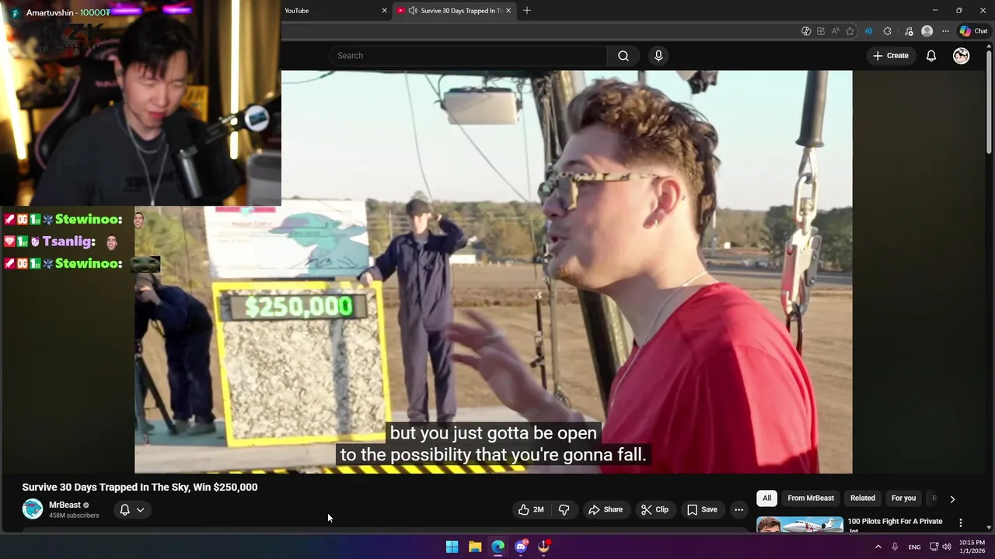The image size is (995, 559).
Task: Open the browser apps grid icon
Action: [821, 31]
